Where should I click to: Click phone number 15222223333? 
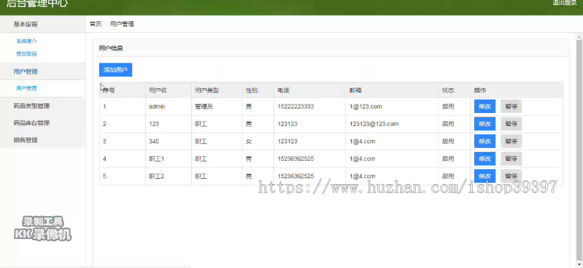295,107
